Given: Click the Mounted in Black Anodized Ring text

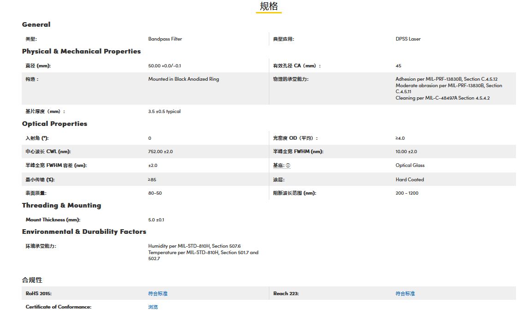Looking at the screenshot, I should 184,79.
